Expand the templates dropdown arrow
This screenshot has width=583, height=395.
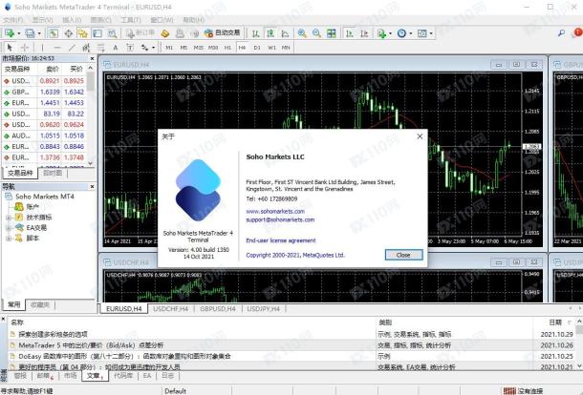coord(431,33)
